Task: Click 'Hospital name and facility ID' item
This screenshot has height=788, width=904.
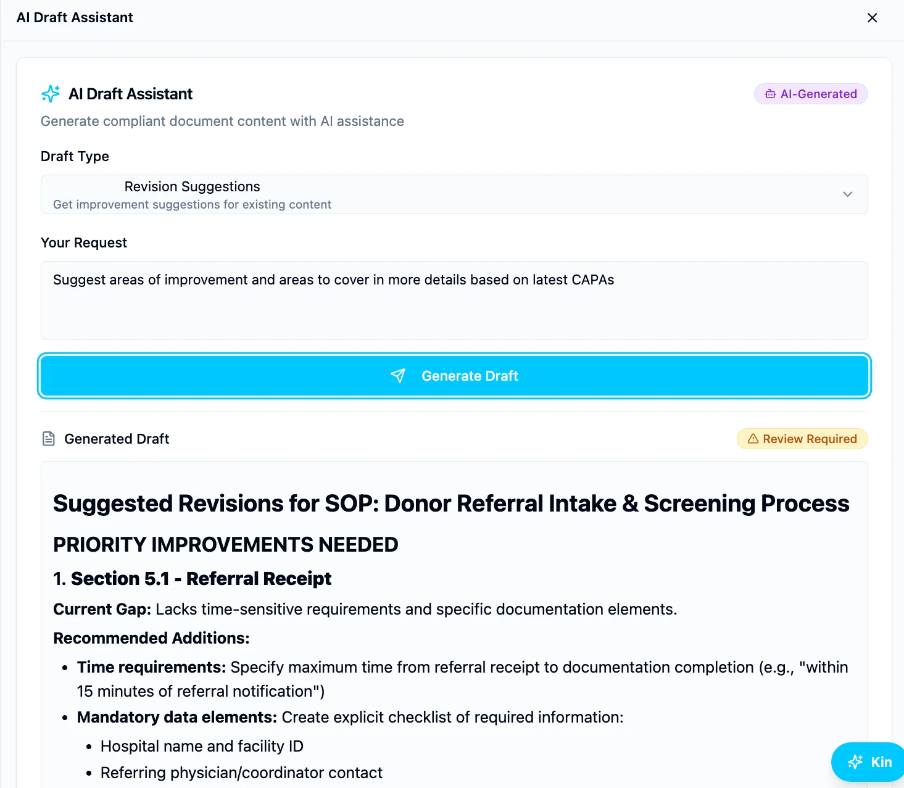Action: pos(202,746)
